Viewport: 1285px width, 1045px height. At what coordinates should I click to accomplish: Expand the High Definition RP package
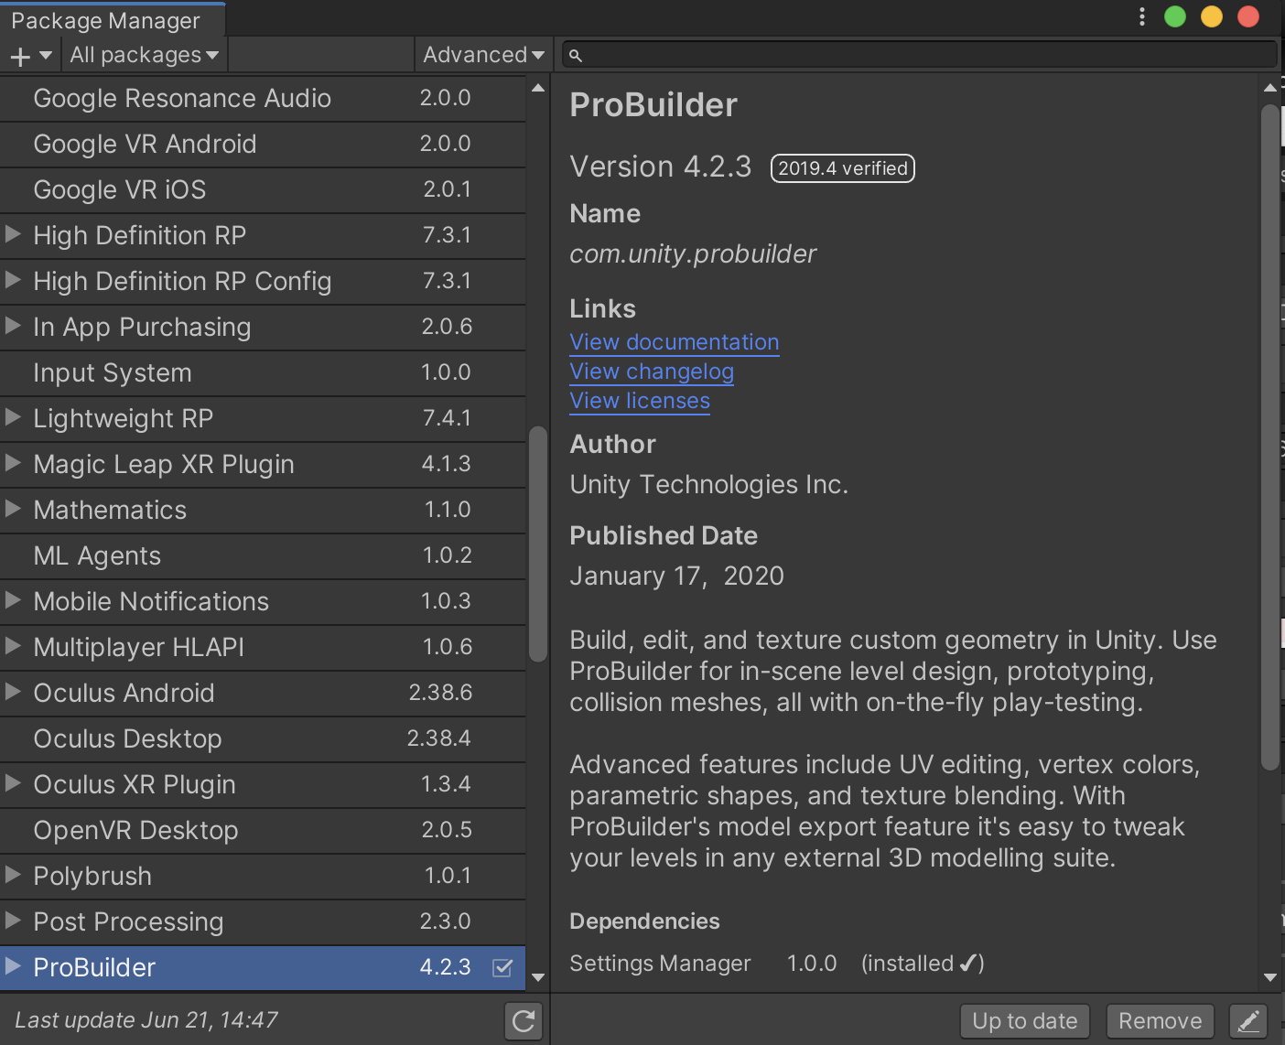click(x=14, y=235)
